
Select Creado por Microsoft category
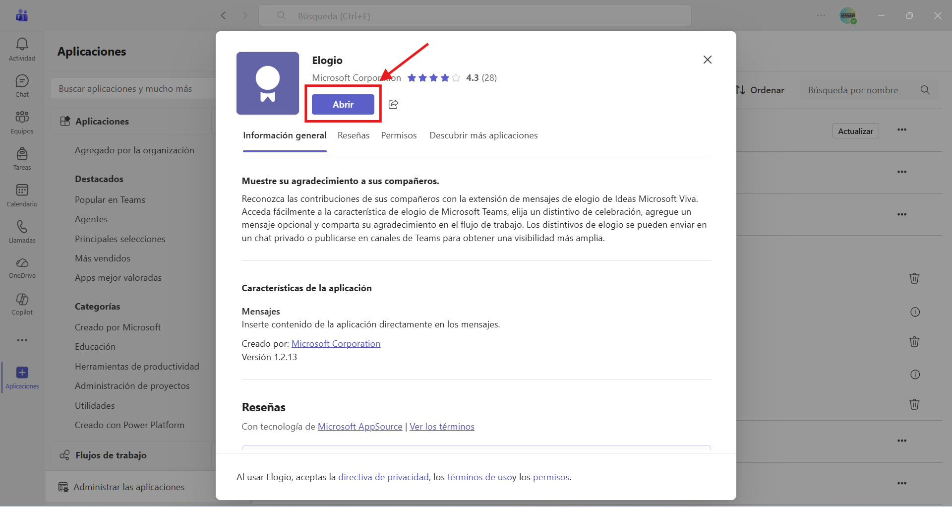pyautogui.click(x=118, y=327)
